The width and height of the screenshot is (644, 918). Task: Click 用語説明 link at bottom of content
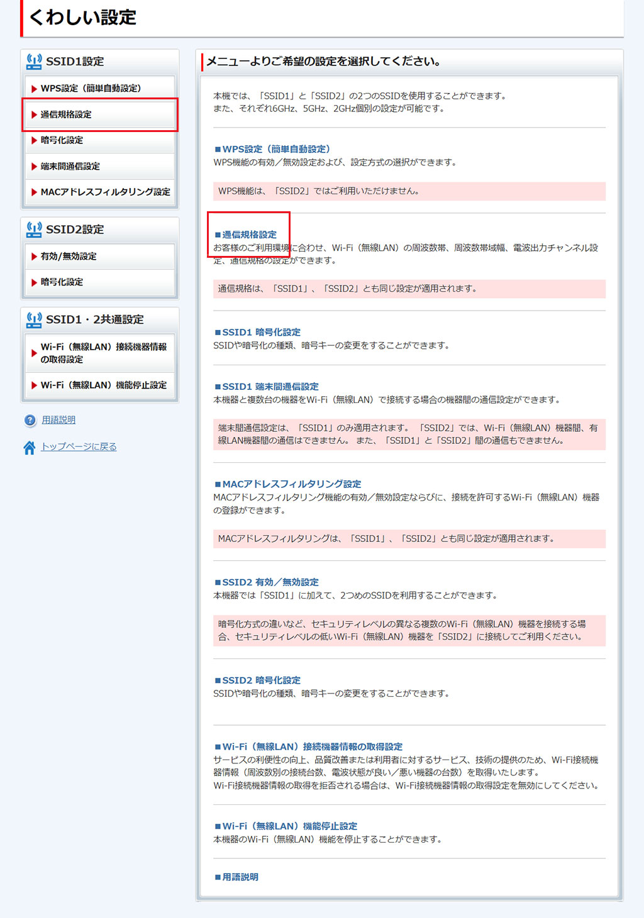click(x=240, y=877)
